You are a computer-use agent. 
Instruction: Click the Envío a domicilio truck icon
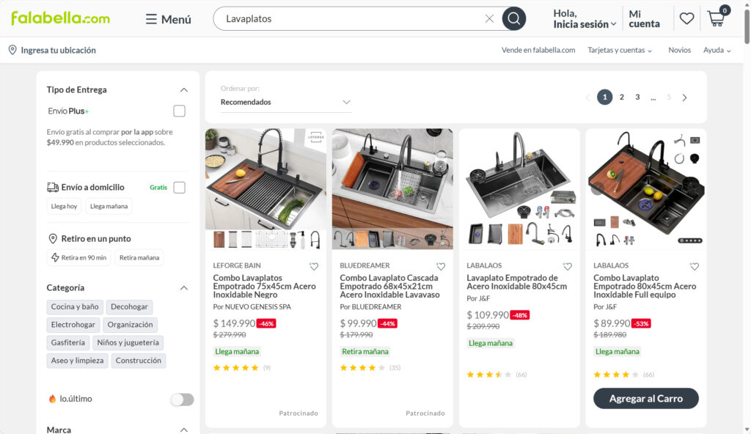pos(53,187)
